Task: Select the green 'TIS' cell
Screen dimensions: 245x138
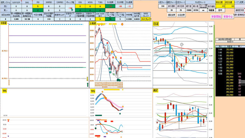Action: pyautogui.click(x=110, y=19)
